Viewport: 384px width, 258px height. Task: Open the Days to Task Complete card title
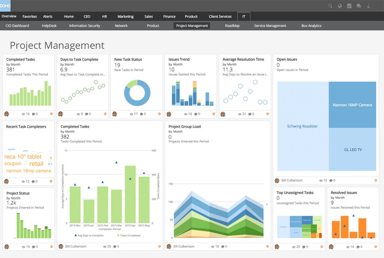pos(79,59)
